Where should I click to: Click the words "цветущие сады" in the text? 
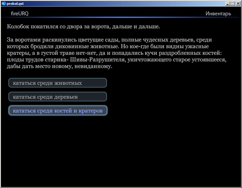point(103,40)
